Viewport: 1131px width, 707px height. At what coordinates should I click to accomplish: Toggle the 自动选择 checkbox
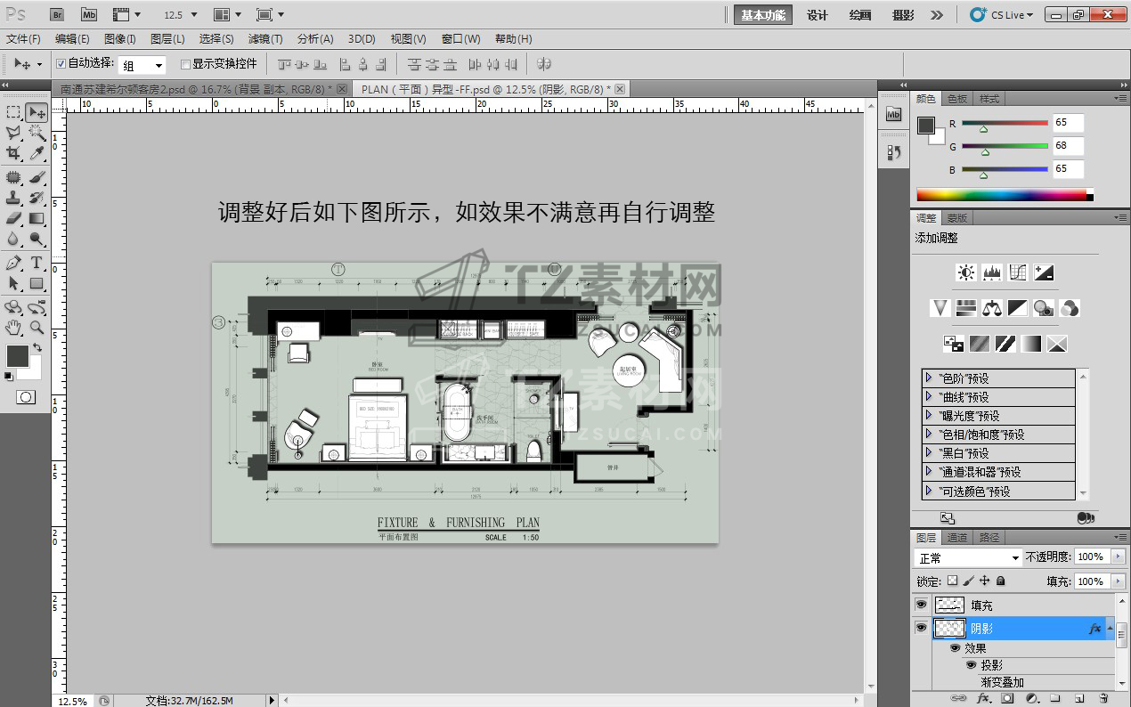point(61,64)
